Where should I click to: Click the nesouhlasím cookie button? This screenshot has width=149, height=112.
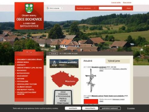(90, 108)
